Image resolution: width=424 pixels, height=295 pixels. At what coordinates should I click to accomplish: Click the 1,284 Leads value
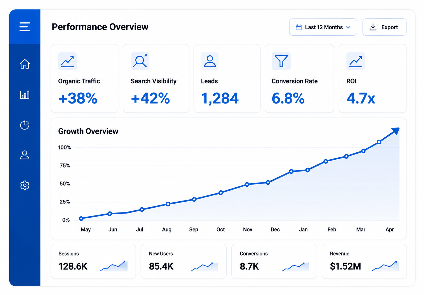(x=220, y=99)
